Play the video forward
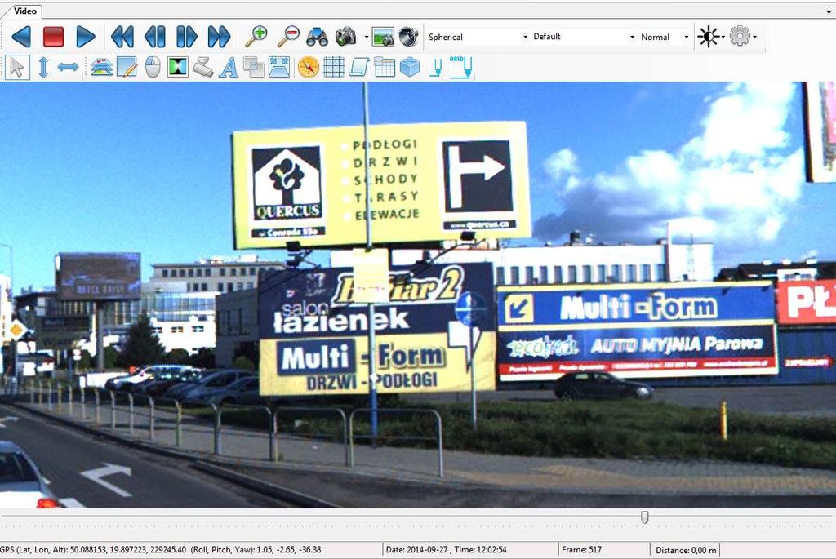836x559 pixels. (x=85, y=37)
